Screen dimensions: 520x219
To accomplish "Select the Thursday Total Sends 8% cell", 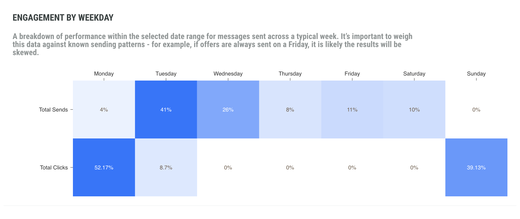I will 290,109.
